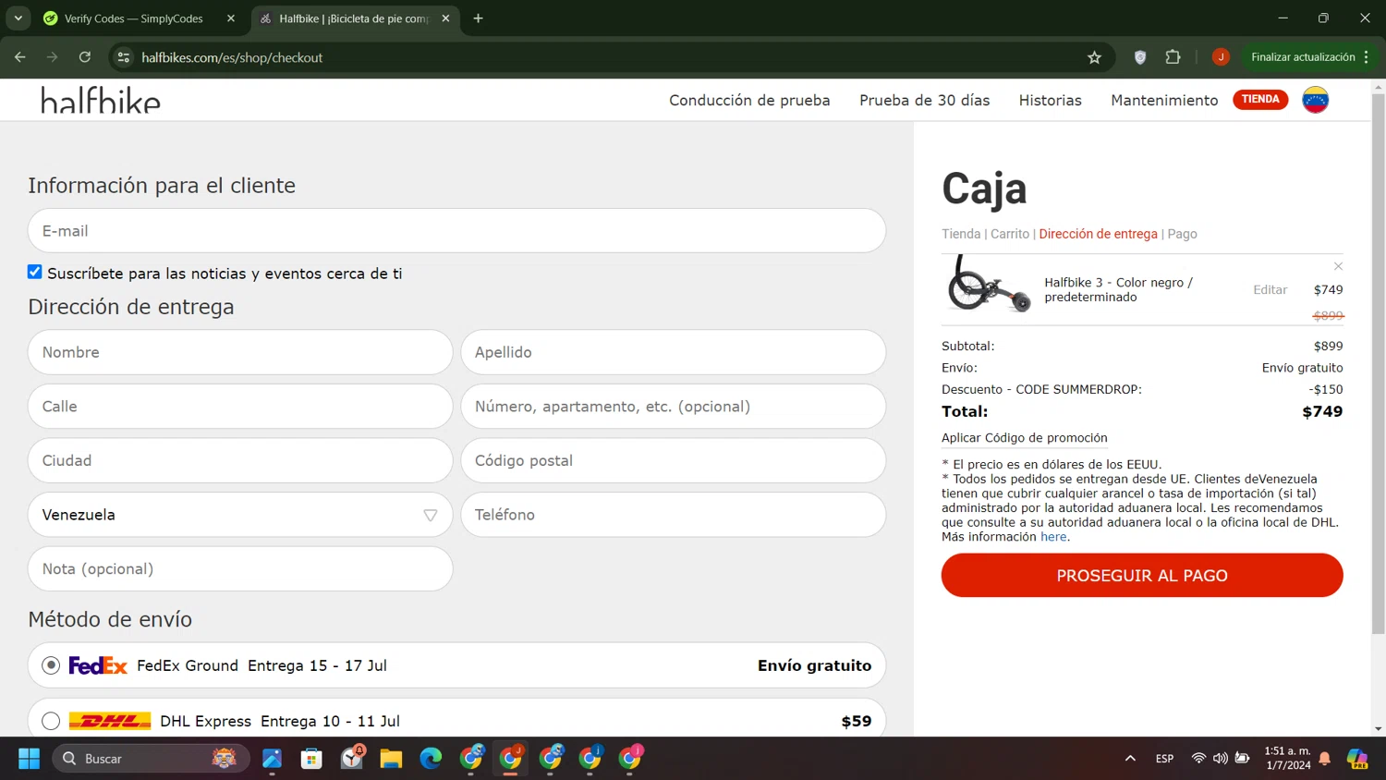This screenshot has height=780, width=1386.
Task: Open the tab search dropdown arrow
Action: tap(18, 18)
